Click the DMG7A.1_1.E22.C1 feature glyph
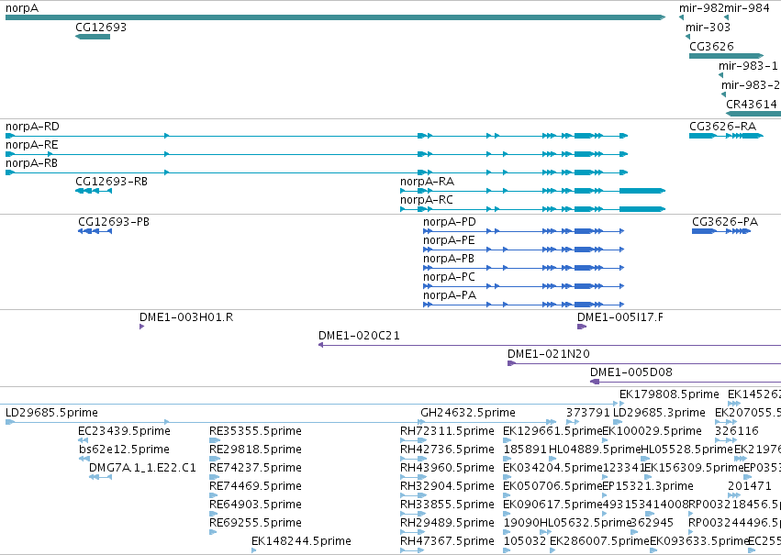 pyautogui.click(x=101, y=477)
